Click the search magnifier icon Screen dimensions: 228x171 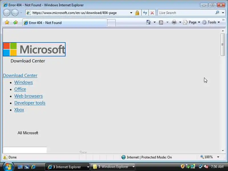(x=217, y=13)
